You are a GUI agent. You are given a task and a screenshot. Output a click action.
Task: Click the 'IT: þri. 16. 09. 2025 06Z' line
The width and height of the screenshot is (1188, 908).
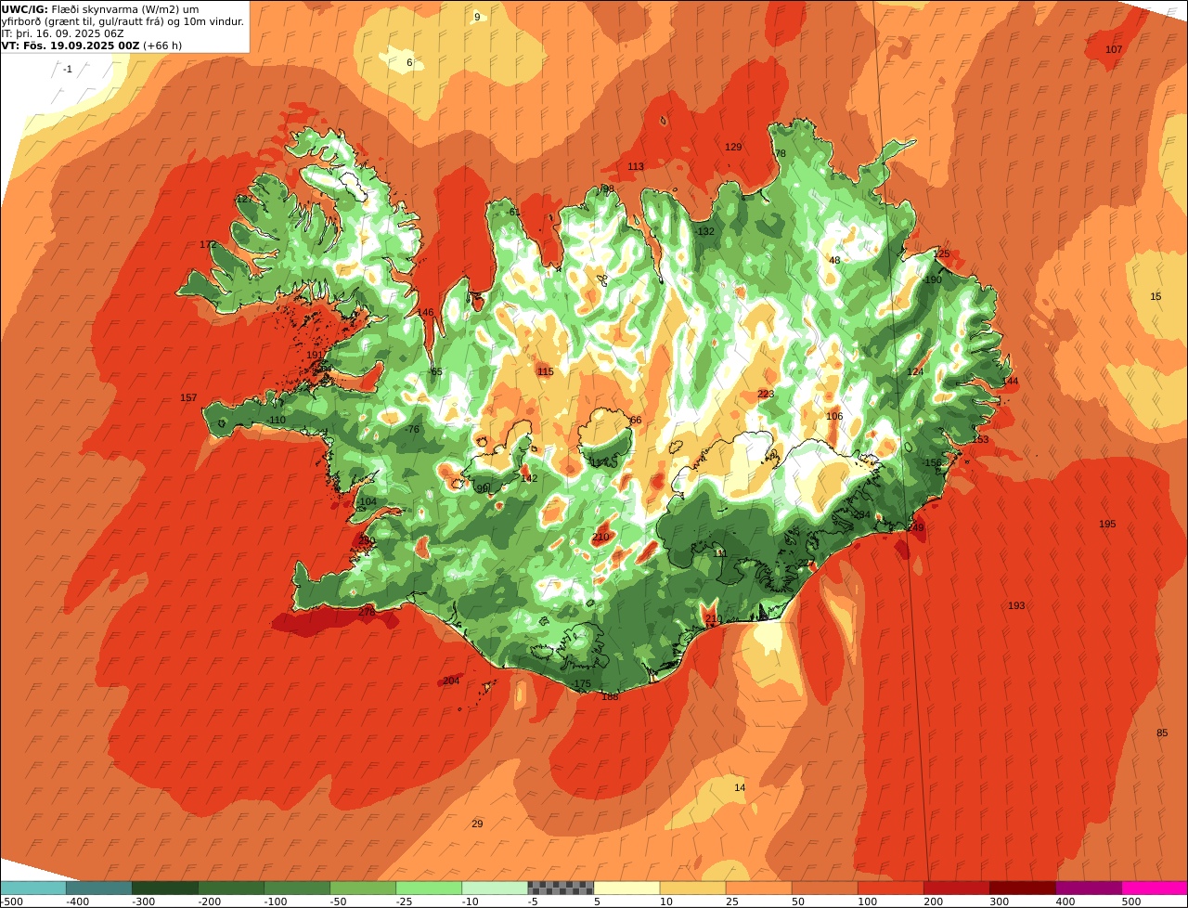tap(63, 33)
